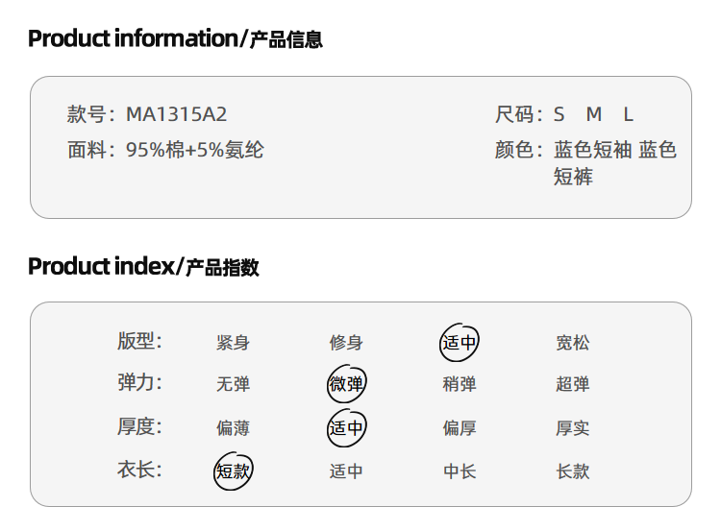
Task: Select 中长 in the 衣长 row
Action: pyautogui.click(x=459, y=471)
